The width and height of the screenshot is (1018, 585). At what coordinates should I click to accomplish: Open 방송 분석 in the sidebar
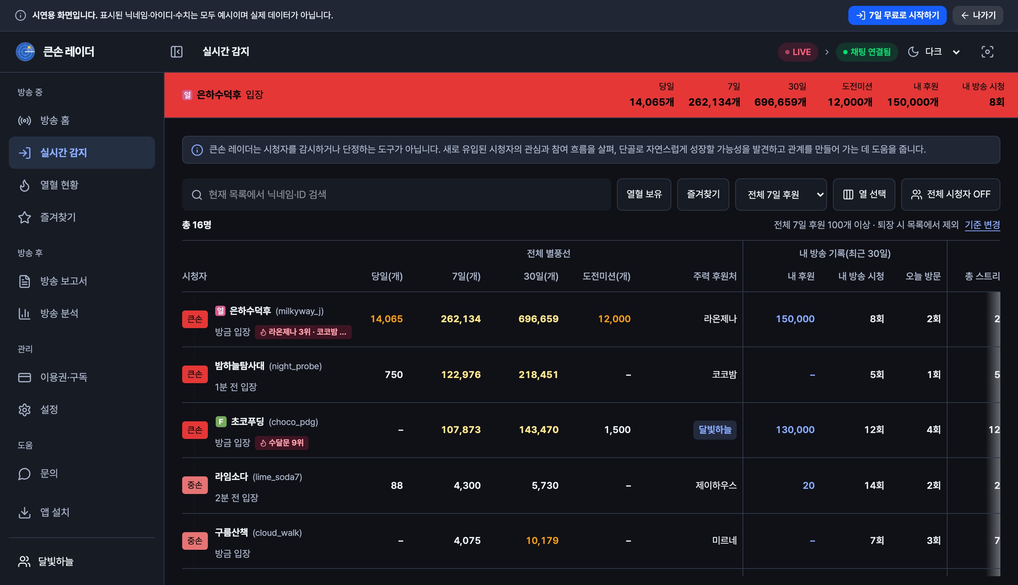pyautogui.click(x=82, y=313)
